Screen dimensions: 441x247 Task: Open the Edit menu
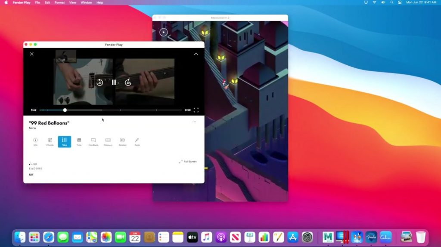tap(47, 3)
